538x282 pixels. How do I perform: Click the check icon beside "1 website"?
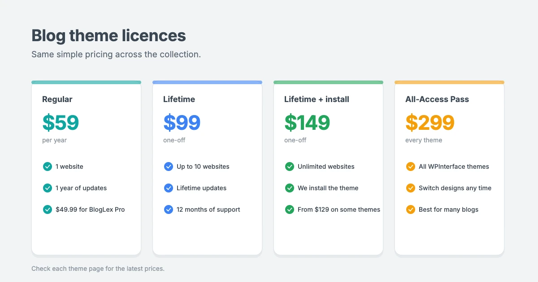[47, 167]
